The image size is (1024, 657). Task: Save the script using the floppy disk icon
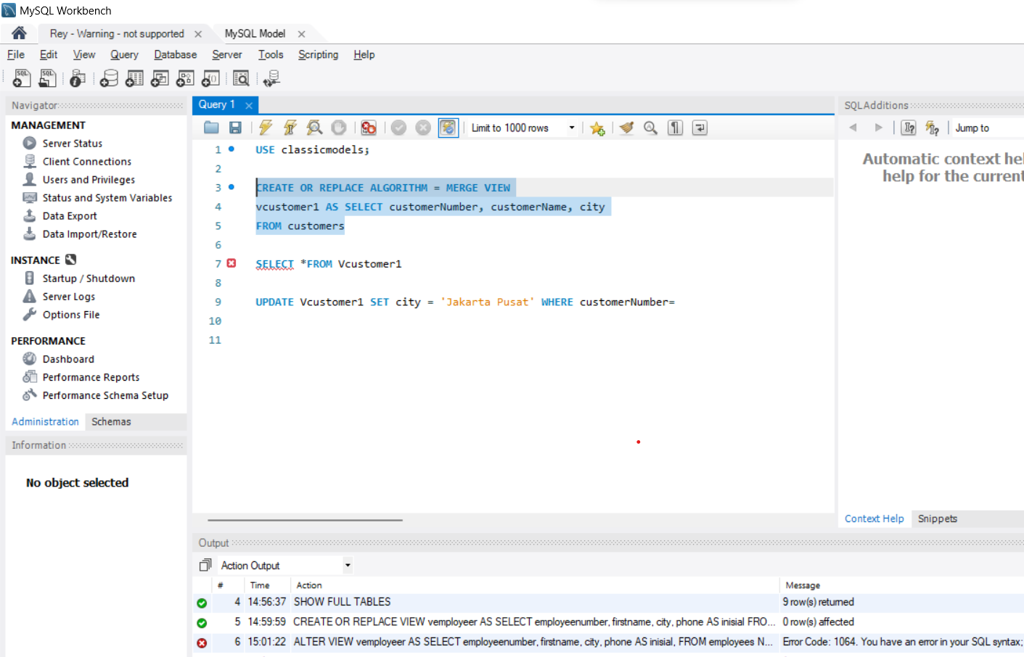[235, 128]
